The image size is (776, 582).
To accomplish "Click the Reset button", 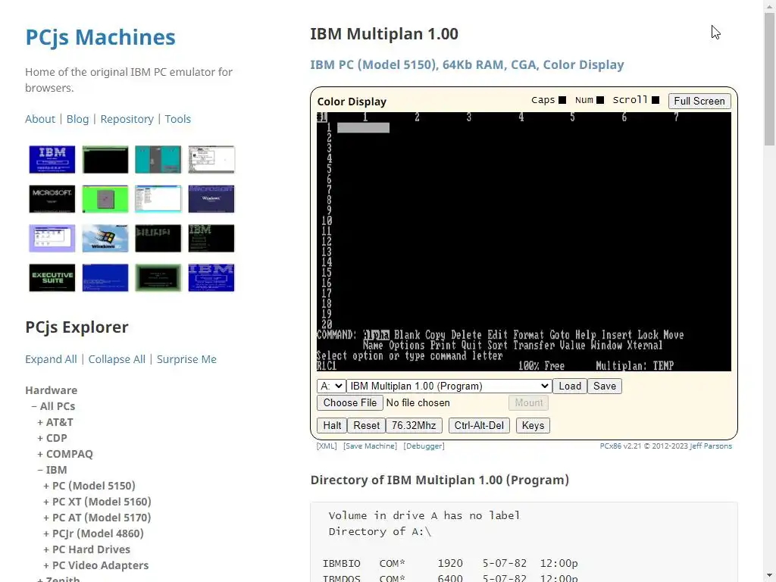I will [x=366, y=426].
